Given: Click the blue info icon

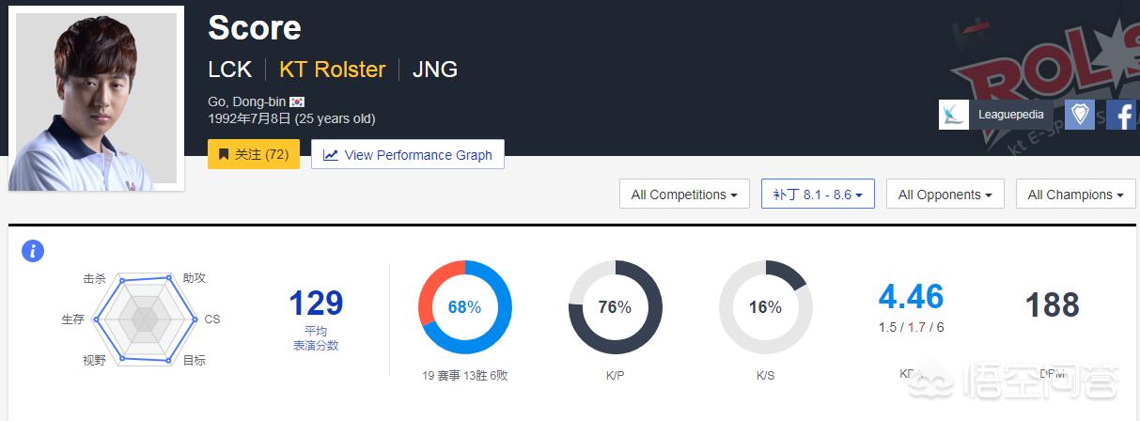Looking at the screenshot, I should tap(33, 251).
